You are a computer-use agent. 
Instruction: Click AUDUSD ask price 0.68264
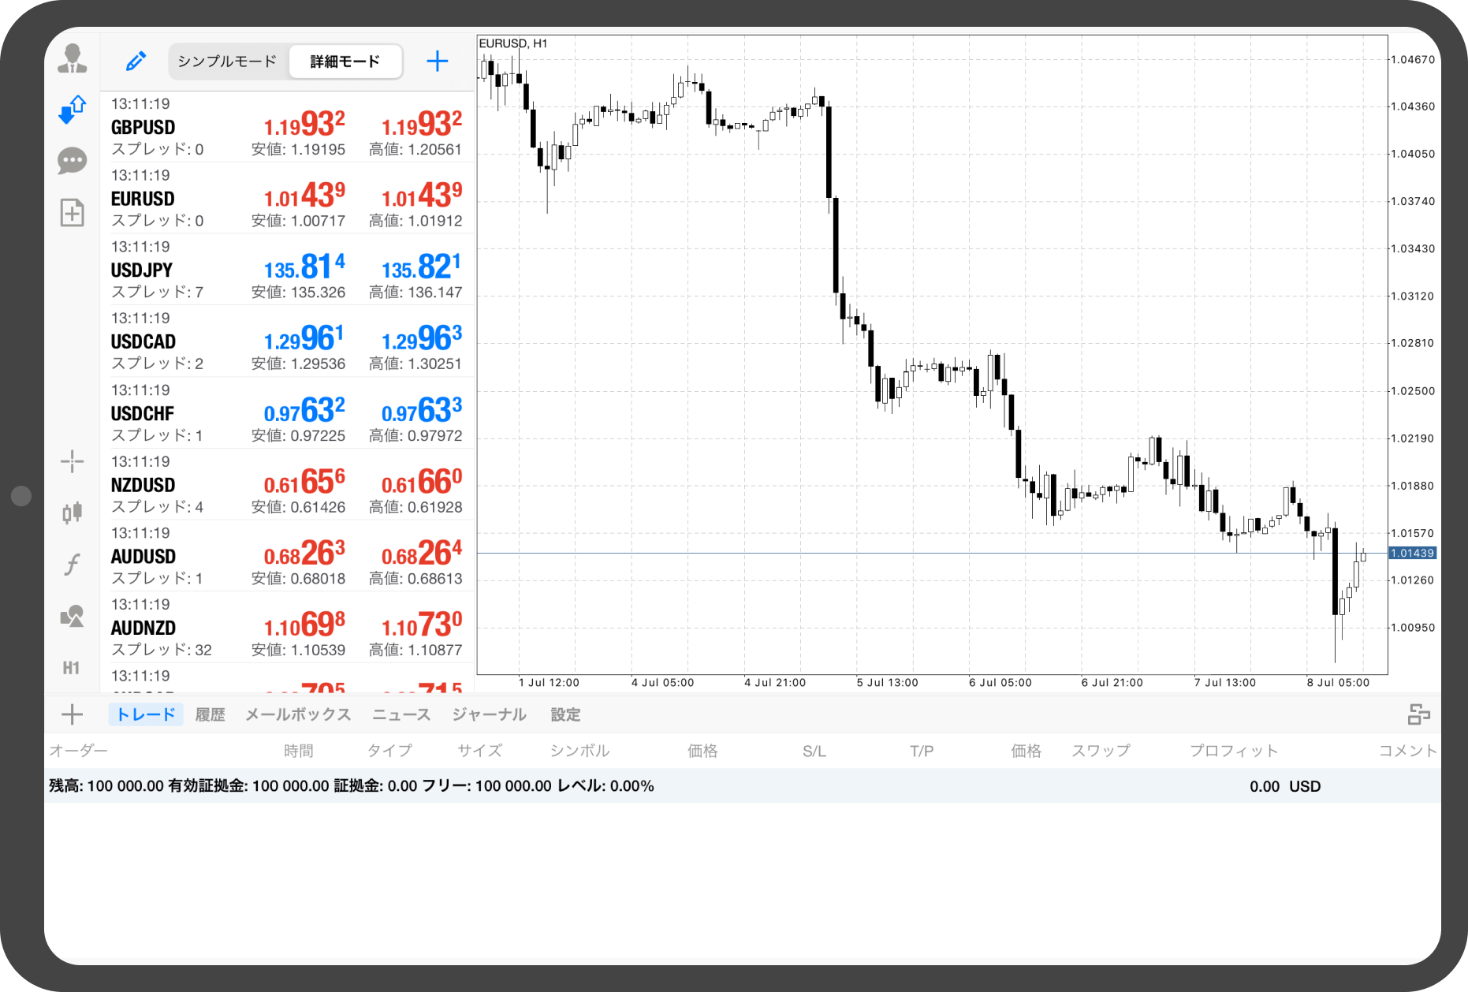tap(422, 553)
